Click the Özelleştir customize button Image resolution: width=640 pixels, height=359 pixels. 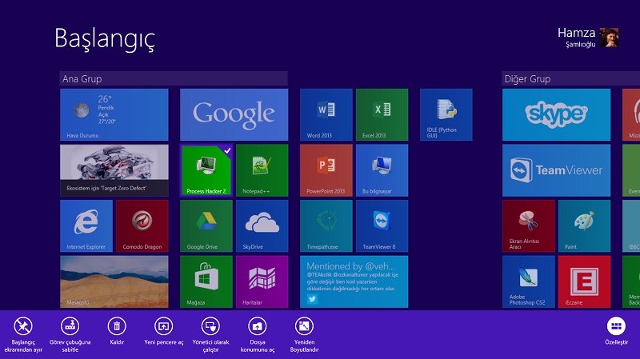(616, 331)
